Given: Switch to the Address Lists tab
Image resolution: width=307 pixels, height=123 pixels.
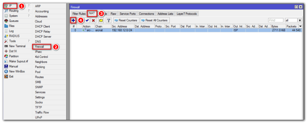Looking at the screenshot, I should 165,14.
